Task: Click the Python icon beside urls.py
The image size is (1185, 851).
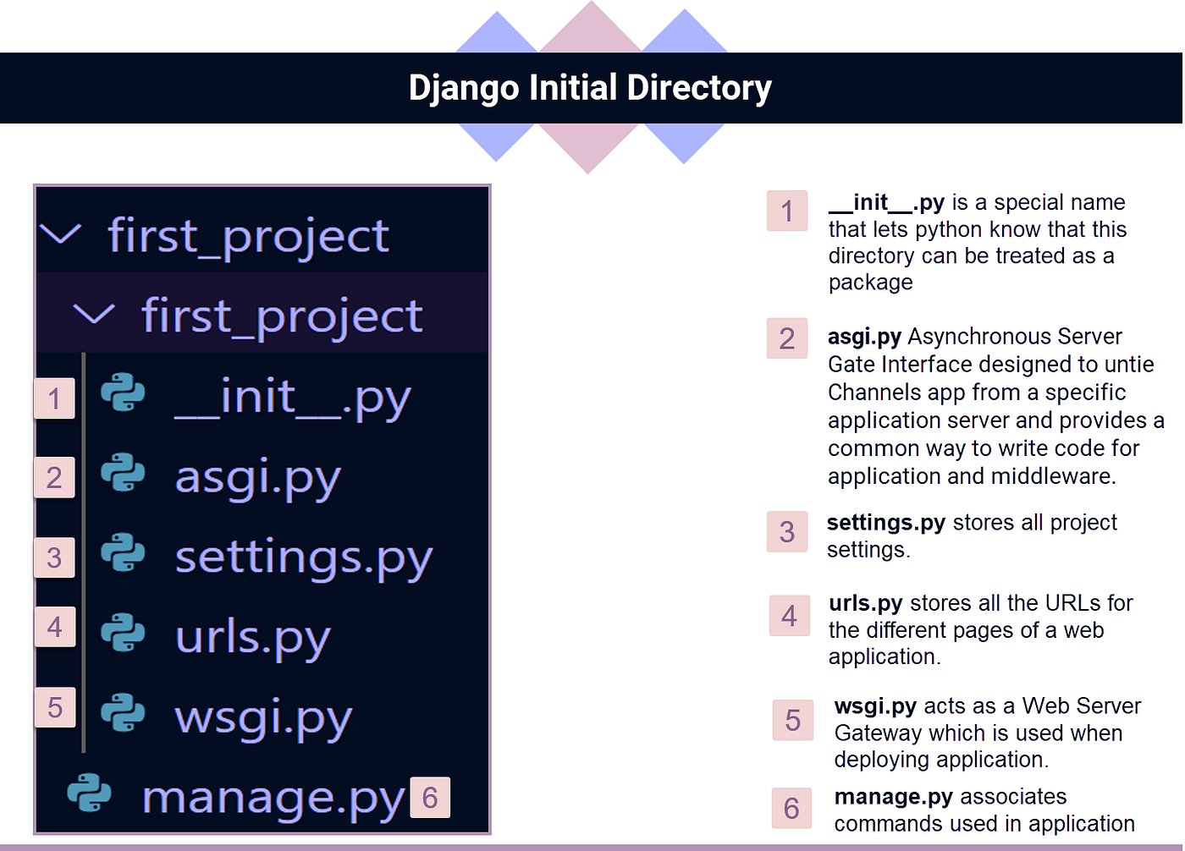Action: [124, 633]
